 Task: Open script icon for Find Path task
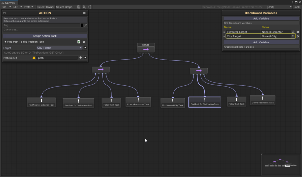[x=79, y=42]
